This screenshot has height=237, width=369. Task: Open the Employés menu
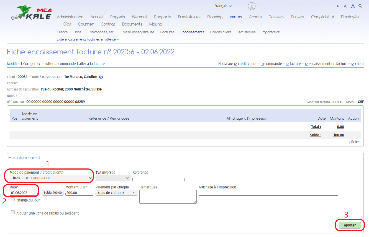click(x=350, y=17)
